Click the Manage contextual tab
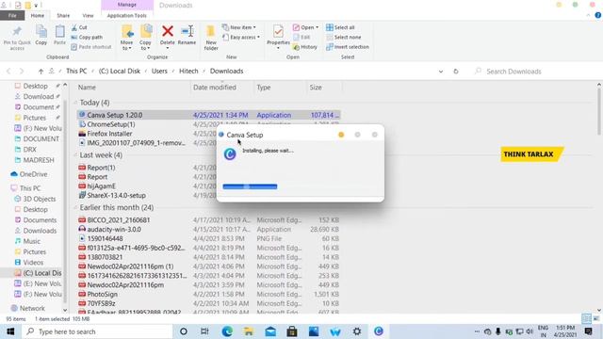The height and width of the screenshot is (339, 603). [x=127, y=5]
